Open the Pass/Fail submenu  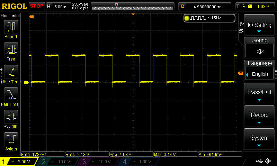tap(259, 93)
